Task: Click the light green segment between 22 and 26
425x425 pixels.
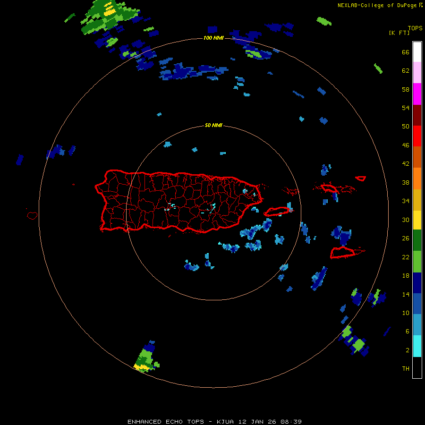Action: tap(417, 262)
